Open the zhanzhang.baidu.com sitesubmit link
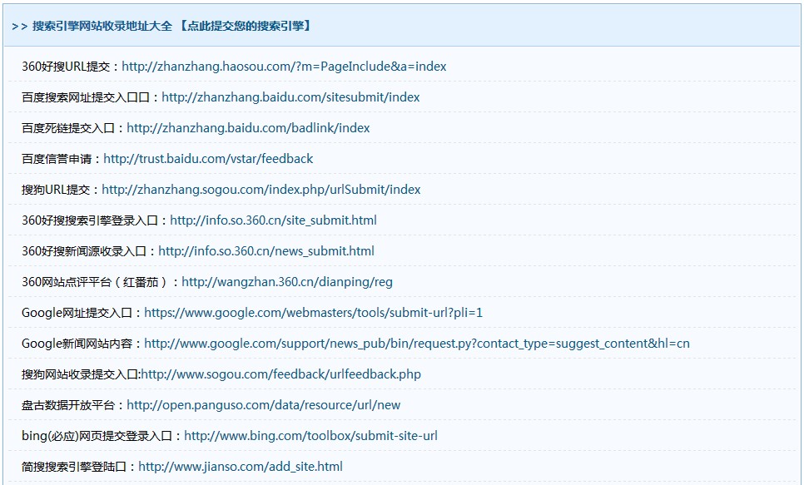This screenshot has height=485, width=804. (290, 97)
